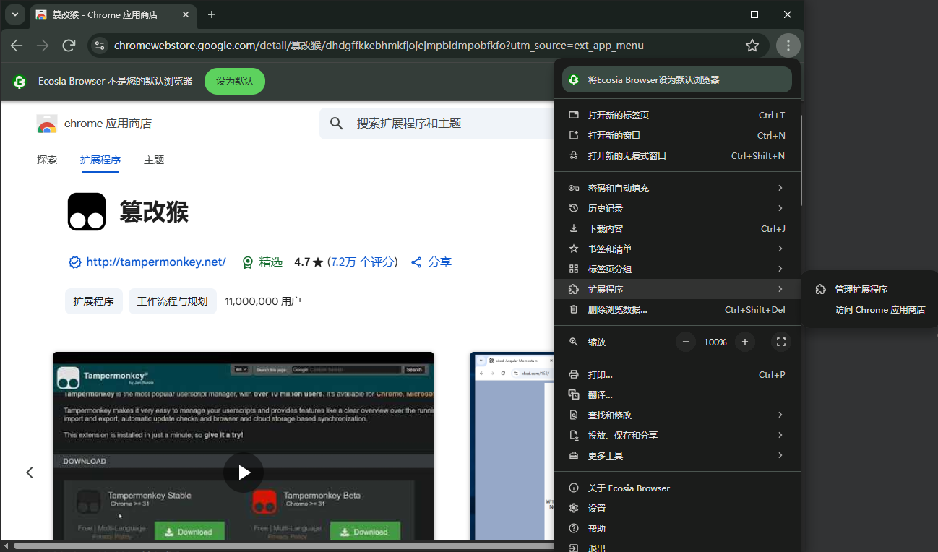Switch to the 主题 tab
The image size is (938, 552).
[x=154, y=160]
